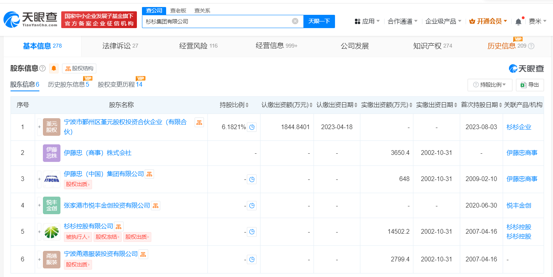Click pie chart icon in 杉杉控股有限公司 row

click(x=252, y=232)
